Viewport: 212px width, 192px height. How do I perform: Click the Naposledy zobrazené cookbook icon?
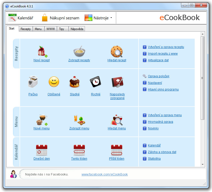coord(117,82)
